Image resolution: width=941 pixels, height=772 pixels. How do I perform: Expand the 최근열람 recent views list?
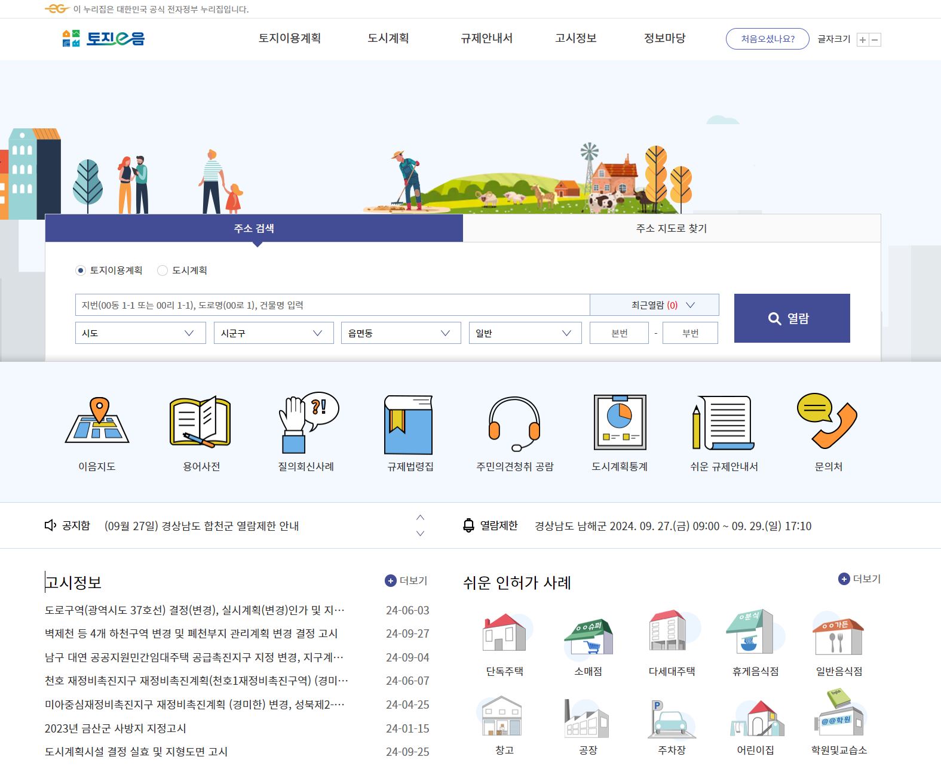pos(654,305)
